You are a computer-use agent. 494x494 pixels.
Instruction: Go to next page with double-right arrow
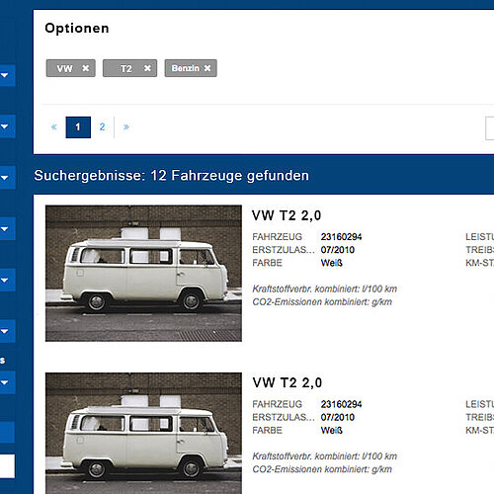point(125,127)
